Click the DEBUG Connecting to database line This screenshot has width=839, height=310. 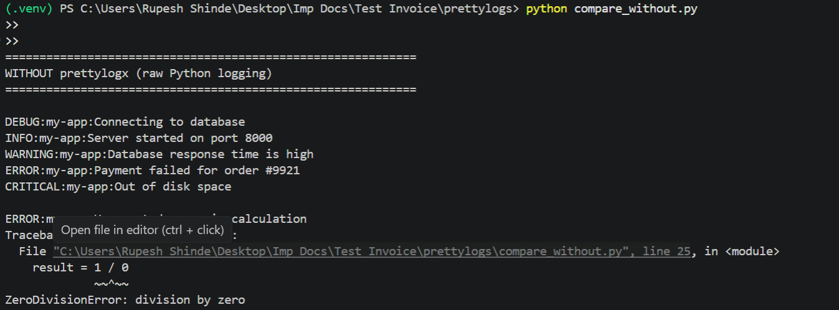pos(125,122)
